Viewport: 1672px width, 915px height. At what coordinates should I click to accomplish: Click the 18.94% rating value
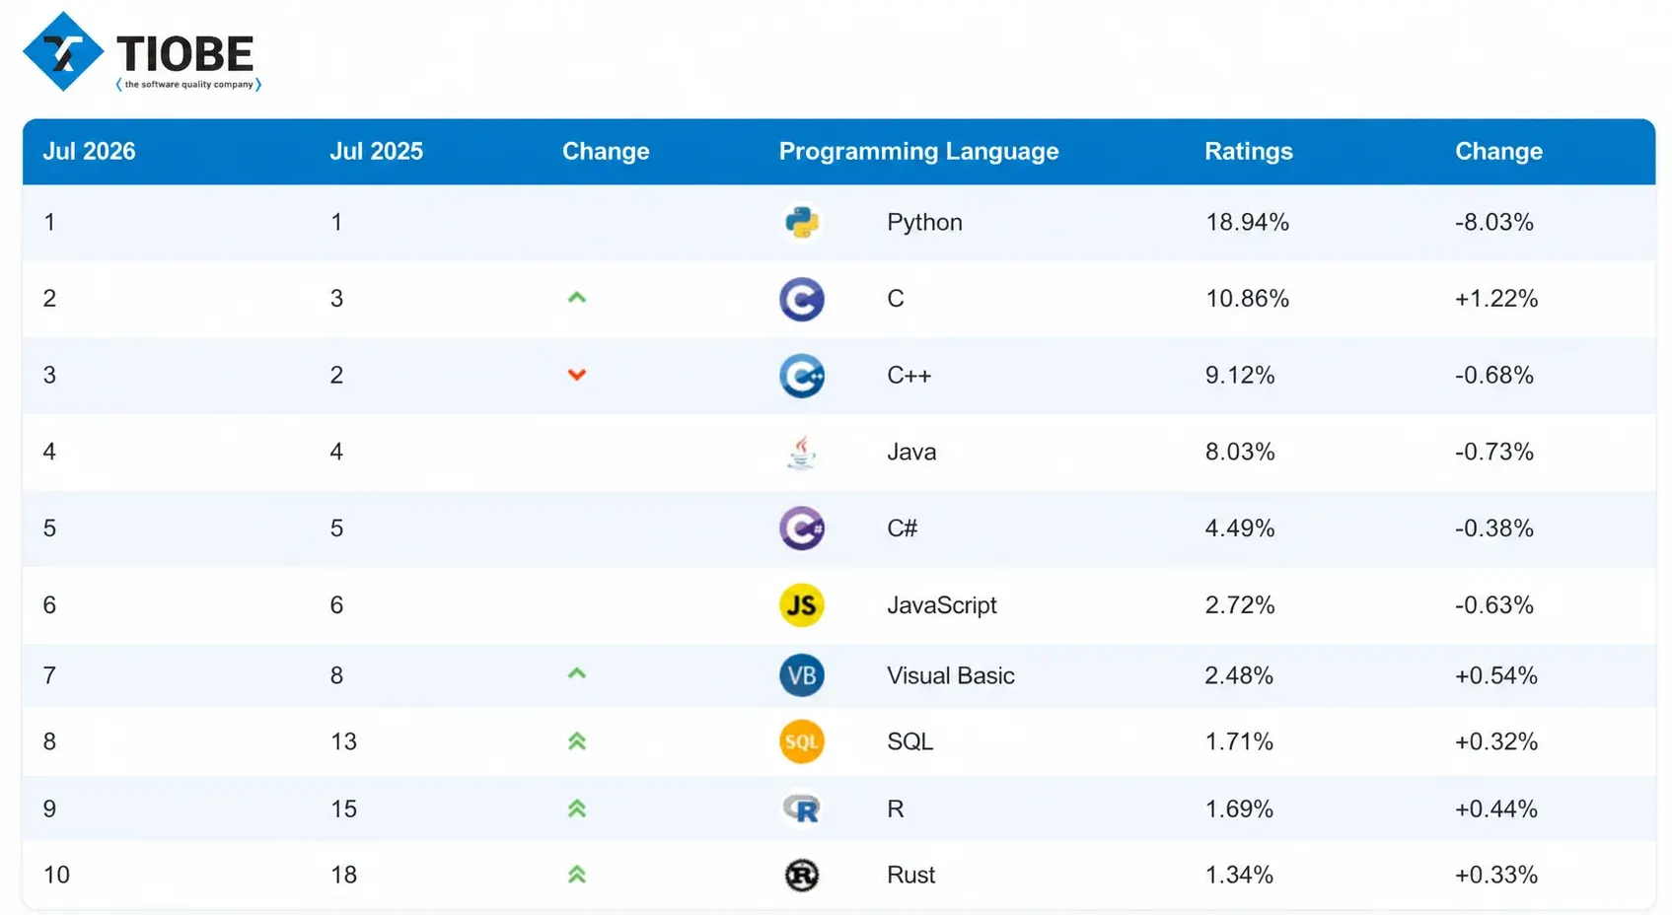click(x=1247, y=222)
